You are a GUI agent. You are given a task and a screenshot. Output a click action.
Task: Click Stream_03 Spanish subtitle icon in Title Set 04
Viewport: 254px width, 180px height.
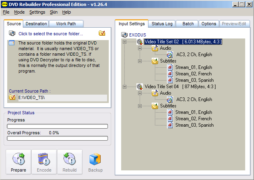[x=170, y=125]
